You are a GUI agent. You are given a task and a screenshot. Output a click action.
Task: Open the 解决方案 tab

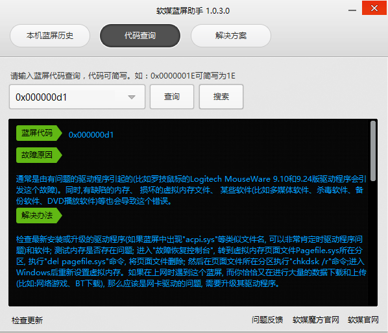pos(230,36)
